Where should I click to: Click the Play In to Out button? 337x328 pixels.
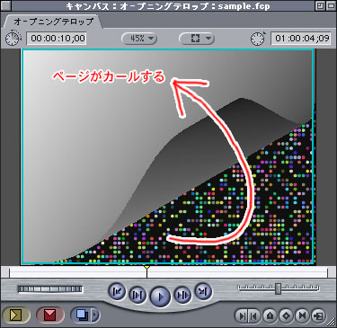pos(137,295)
